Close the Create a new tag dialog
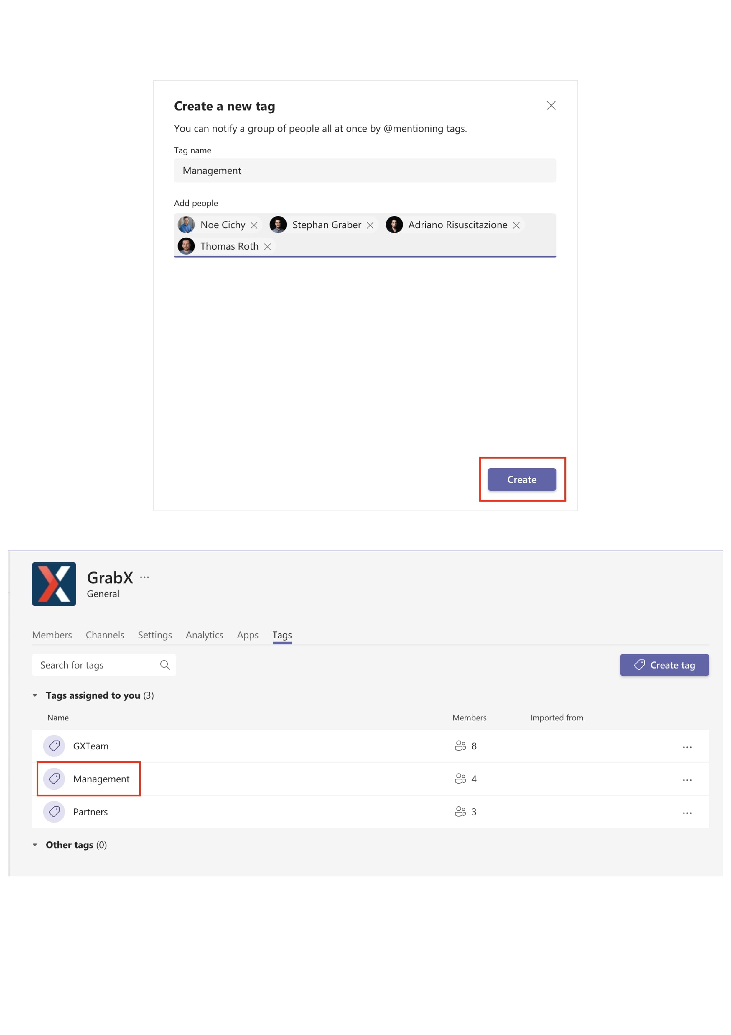This screenshot has width=731, height=1035. pos(551,106)
